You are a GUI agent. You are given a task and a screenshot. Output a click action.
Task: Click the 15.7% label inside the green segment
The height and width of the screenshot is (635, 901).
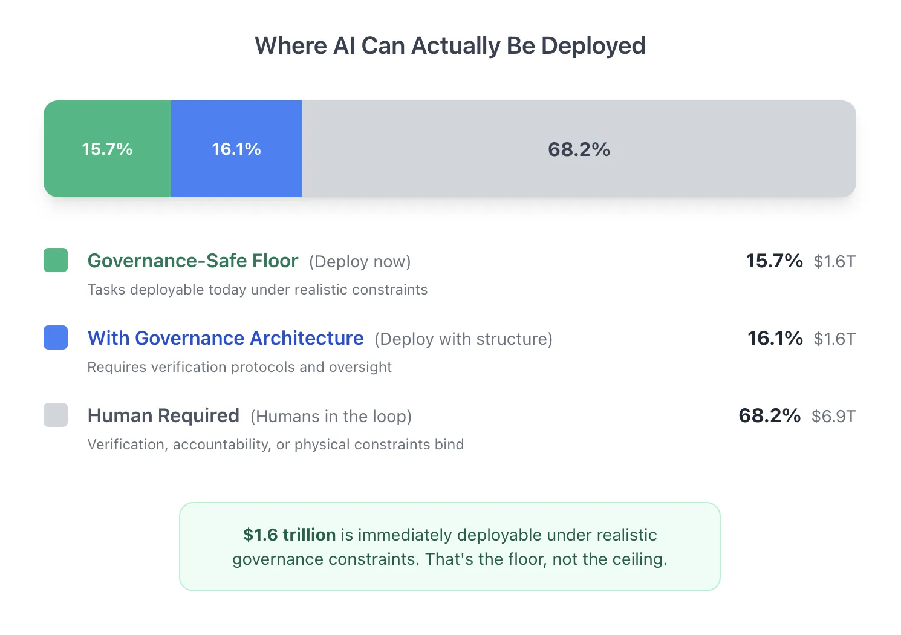[108, 148]
